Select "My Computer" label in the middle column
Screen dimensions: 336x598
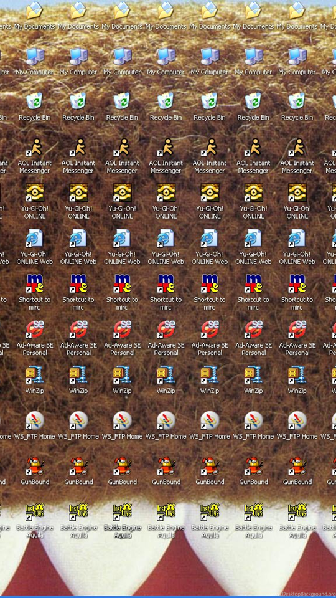pyautogui.click(x=166, y=72)
